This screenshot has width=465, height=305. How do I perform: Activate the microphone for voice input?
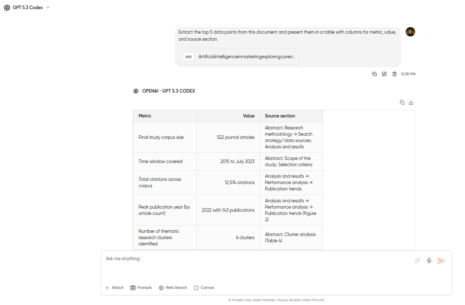coord(429,261)
